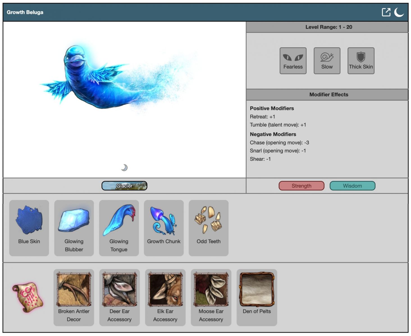
Task: Click the Thick Skin shield icon
Action: (361, 61)
